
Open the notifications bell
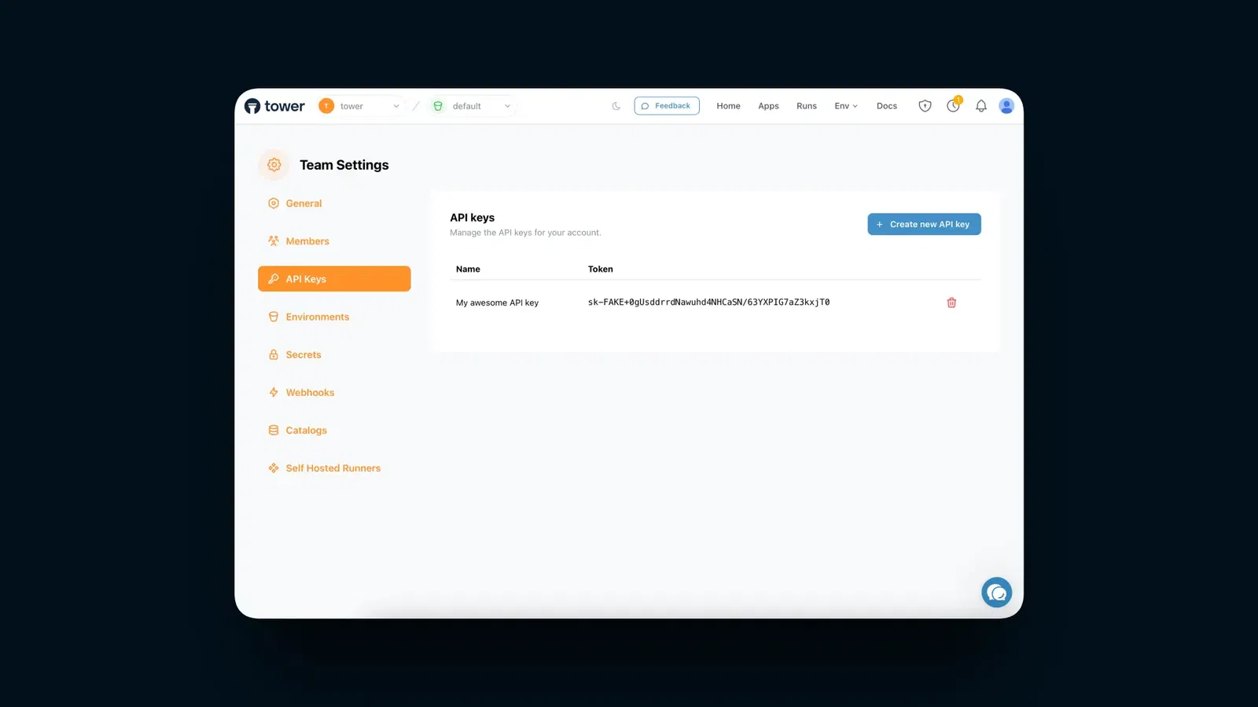(980, 105)
